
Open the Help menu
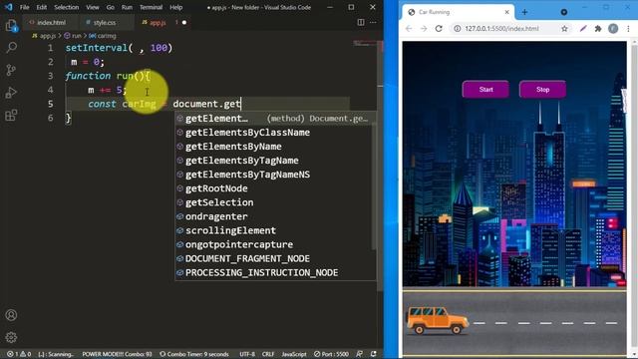point(175,7)
